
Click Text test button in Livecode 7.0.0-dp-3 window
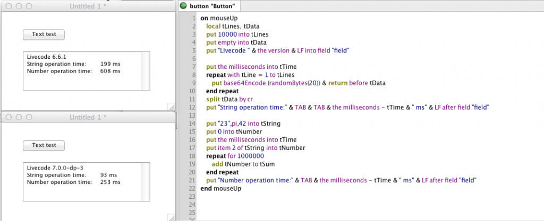pyautogui.click(x=44, y=145)
